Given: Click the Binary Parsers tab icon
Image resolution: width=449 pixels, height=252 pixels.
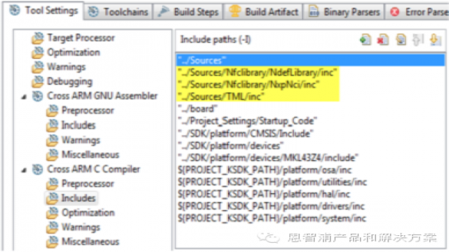Looking at the screenshot, I should pos(314,11).
